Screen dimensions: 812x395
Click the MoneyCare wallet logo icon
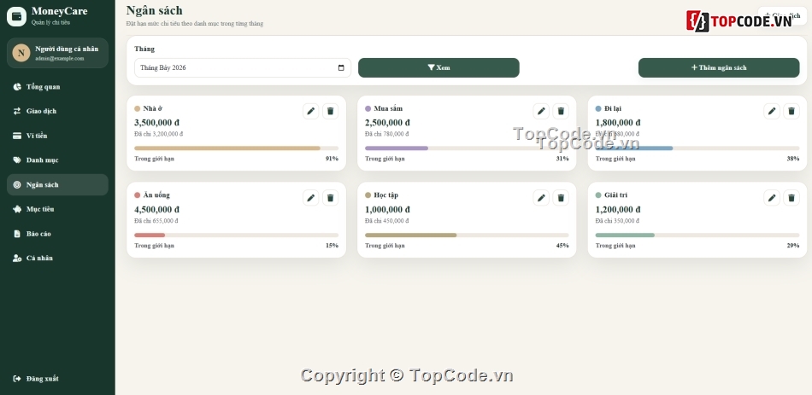click(16, 16)
